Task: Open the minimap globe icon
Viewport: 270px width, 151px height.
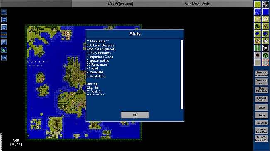Action: pos(4,50)
